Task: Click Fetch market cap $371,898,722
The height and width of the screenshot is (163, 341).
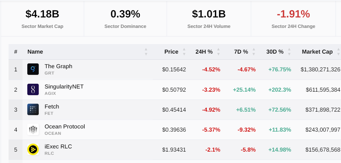Action: [x=323, y=110]
